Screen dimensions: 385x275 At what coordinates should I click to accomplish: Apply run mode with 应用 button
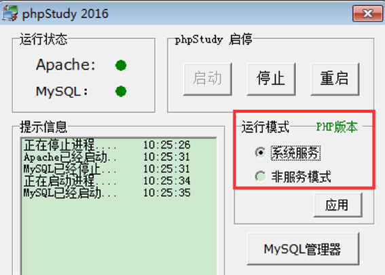click(338, 205)
